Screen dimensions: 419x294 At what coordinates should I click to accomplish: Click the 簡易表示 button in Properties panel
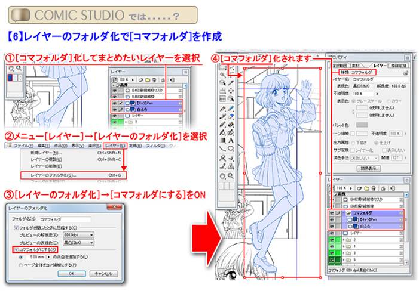pos(369,168)
